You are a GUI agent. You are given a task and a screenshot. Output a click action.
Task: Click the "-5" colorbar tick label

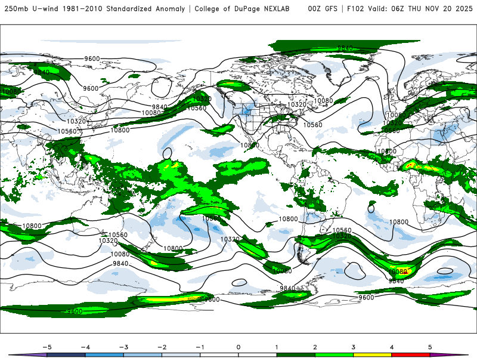pyautogui.click(x=47, y=347)
